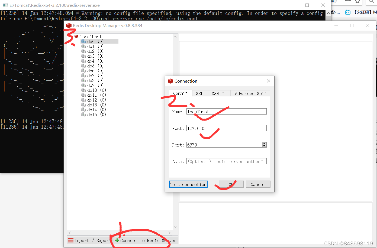Switch to the SSH tab
The image size is (377, 248).
tap(219, 93)
